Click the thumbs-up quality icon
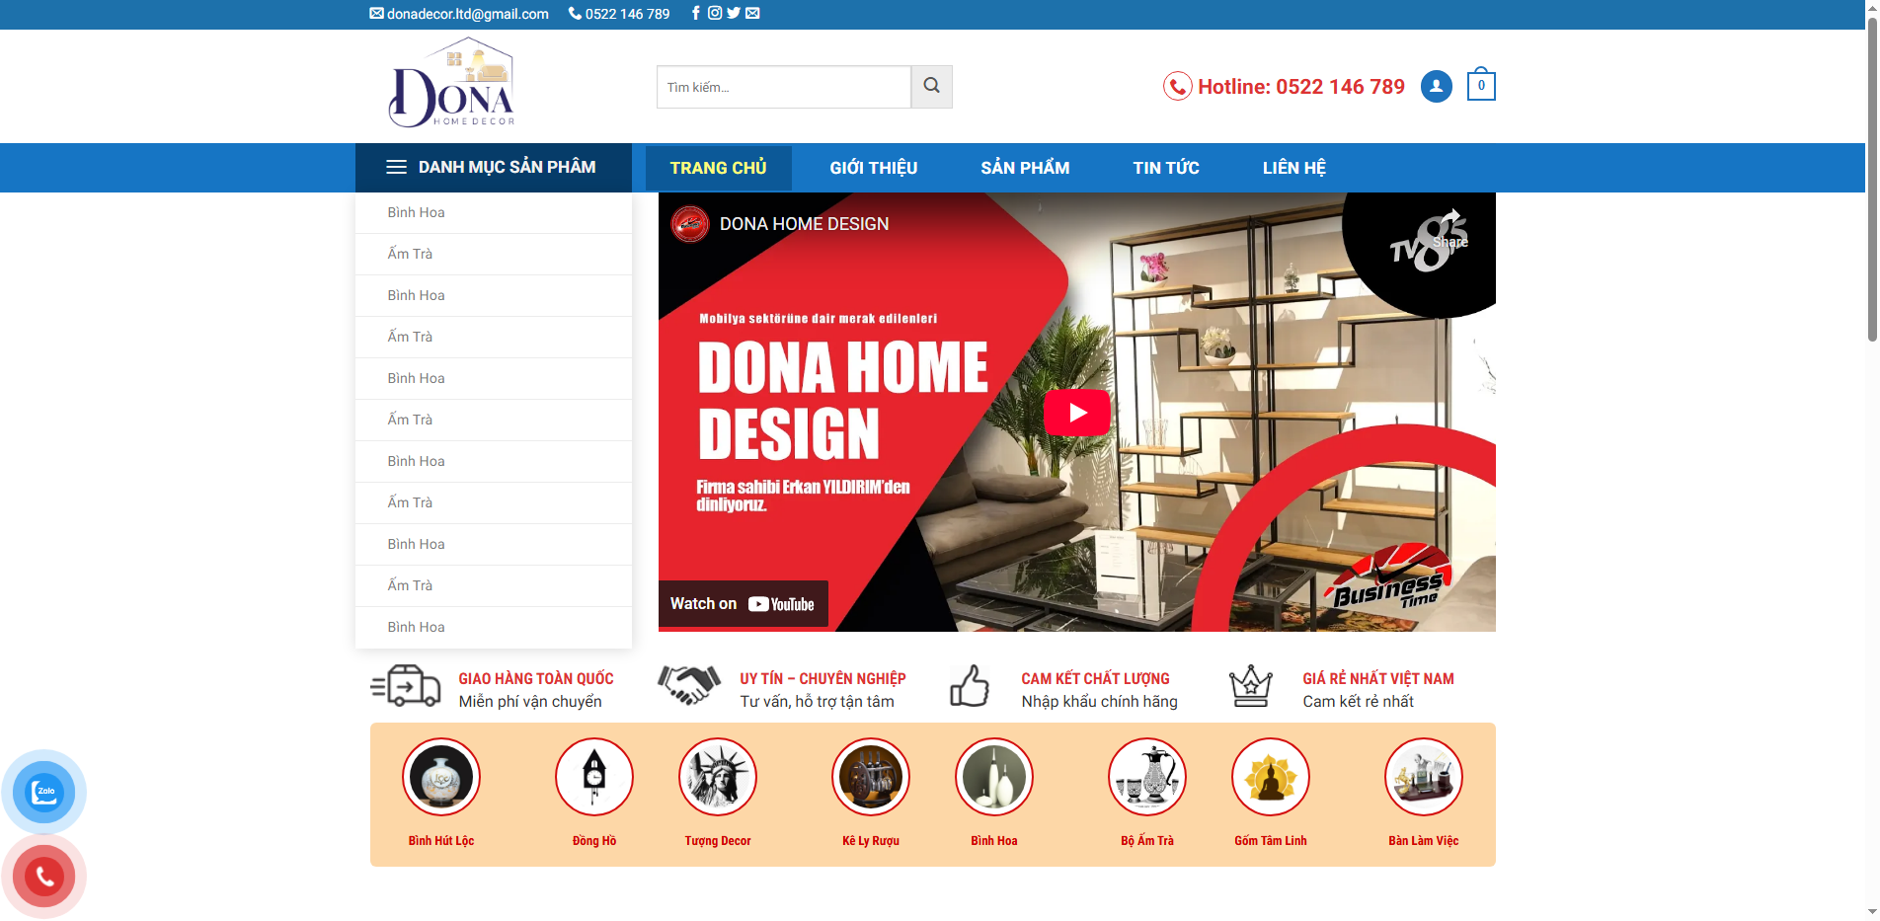The image size is (1880, 921). coord(970,685)
